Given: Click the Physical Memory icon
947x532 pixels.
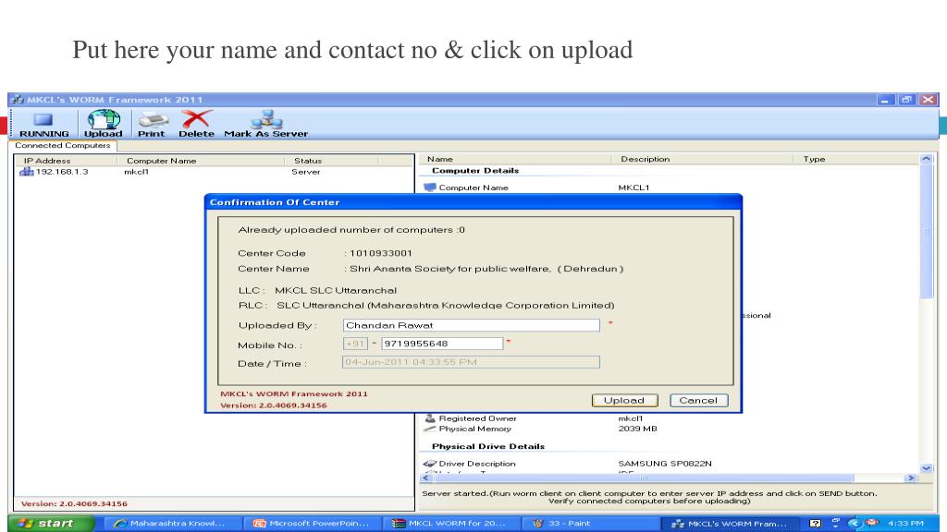Looking at the screenshot, I should pyautogui.click(x=429, y=429).
